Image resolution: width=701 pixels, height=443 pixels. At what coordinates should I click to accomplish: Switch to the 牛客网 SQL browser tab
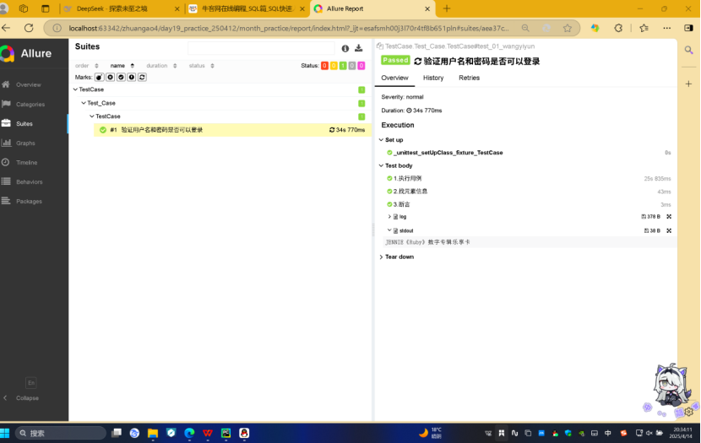(x=247, y=9)
